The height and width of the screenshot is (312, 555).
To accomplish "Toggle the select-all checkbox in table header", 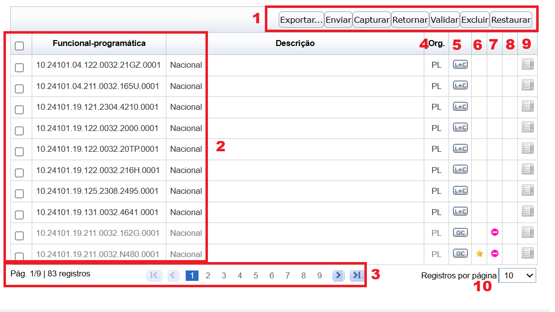I will click(x=19, y=46).
